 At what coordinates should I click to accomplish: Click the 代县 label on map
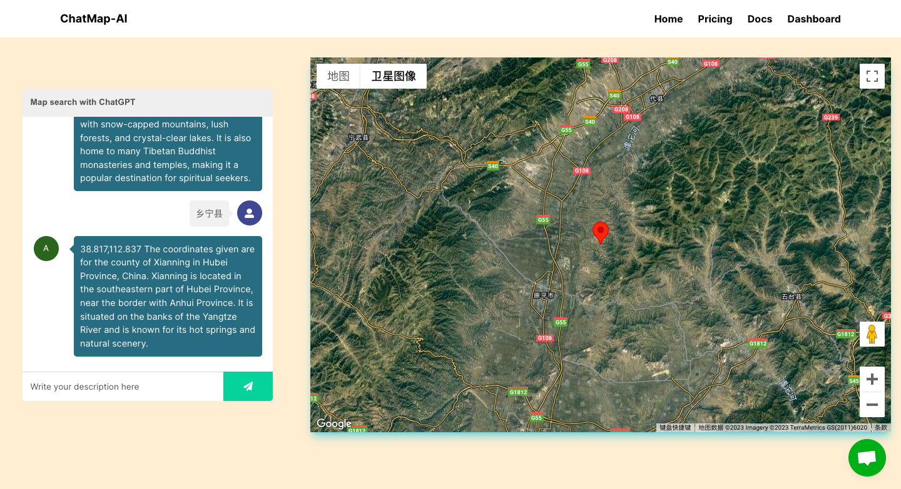click(x=656, y=99)
